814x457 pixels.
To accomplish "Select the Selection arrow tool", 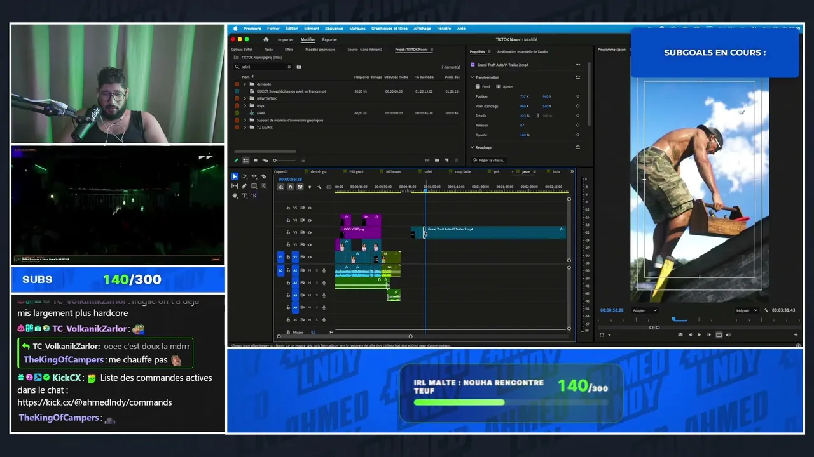I will (235, 176).
